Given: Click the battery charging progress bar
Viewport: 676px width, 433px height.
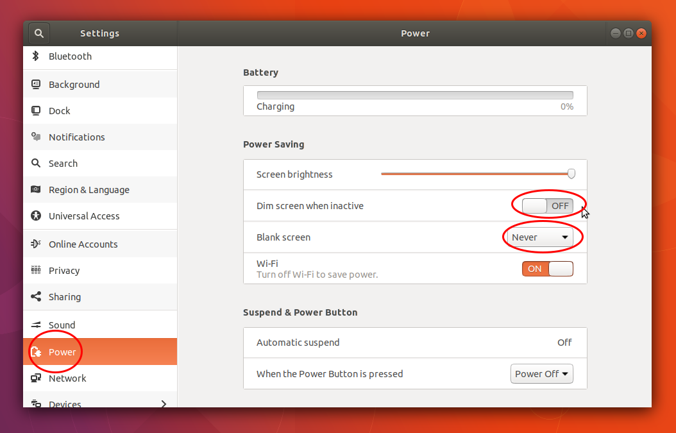Looking at the screenshot, I should [415, 96].
